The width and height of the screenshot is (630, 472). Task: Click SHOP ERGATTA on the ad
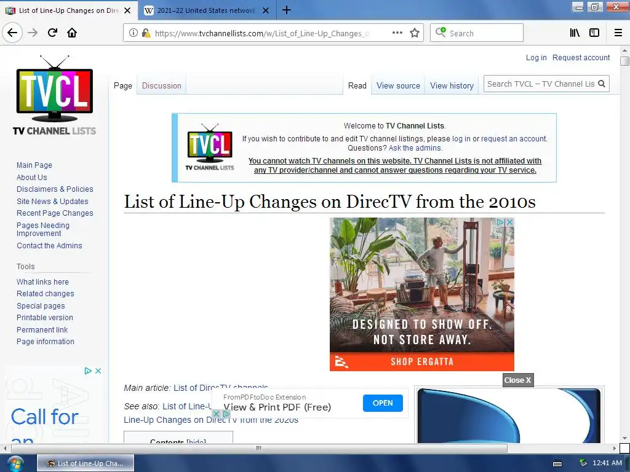tap(422, 361)
